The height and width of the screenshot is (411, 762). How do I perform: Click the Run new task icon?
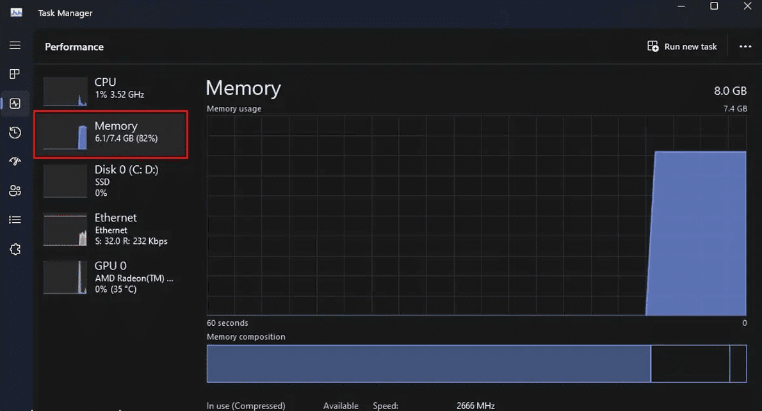click(x=653, y=46)
